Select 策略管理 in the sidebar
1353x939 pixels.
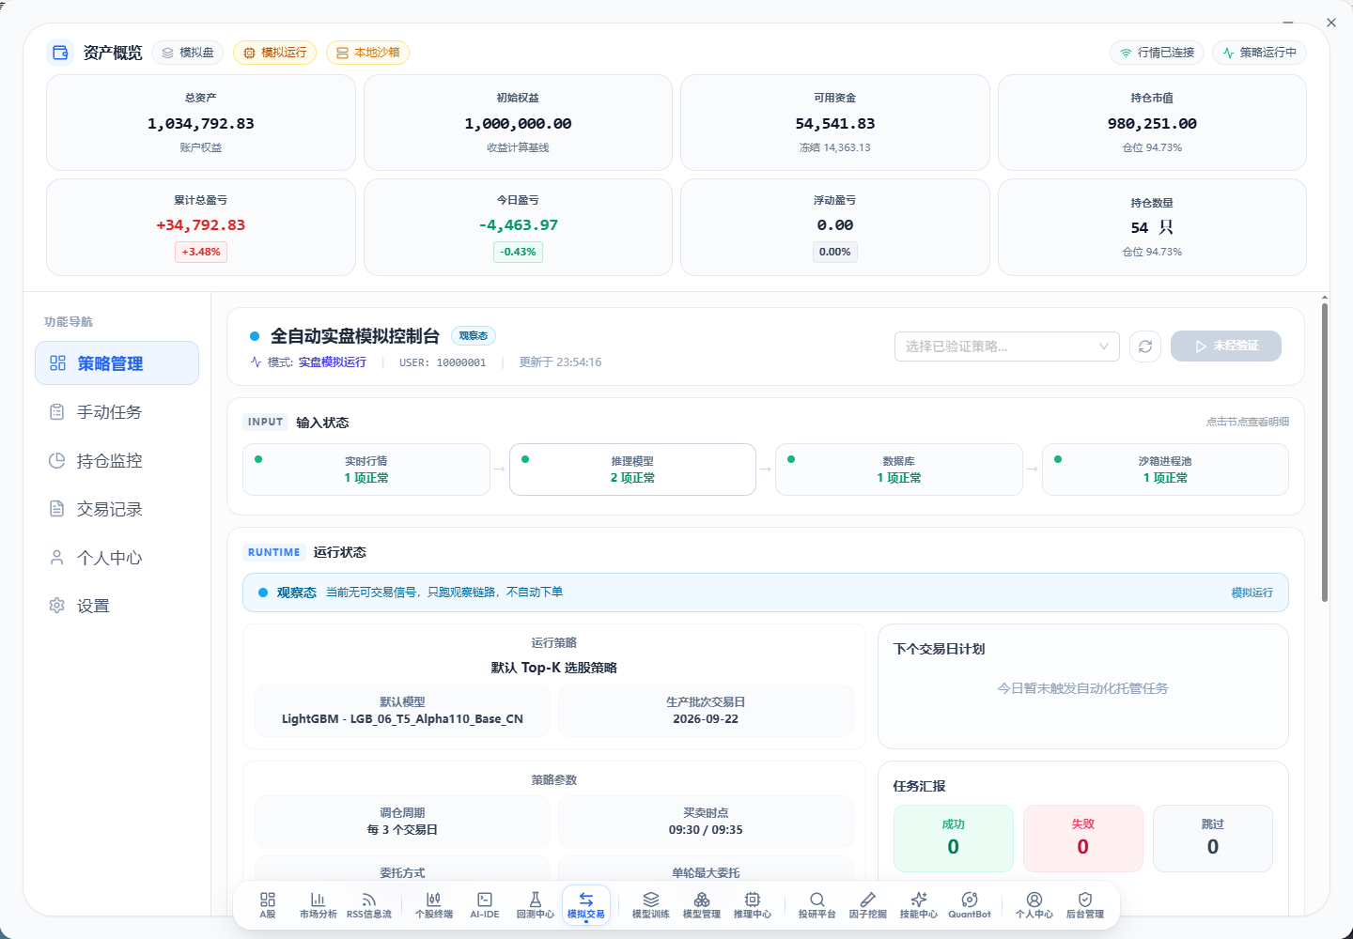(x=117, y=363)
